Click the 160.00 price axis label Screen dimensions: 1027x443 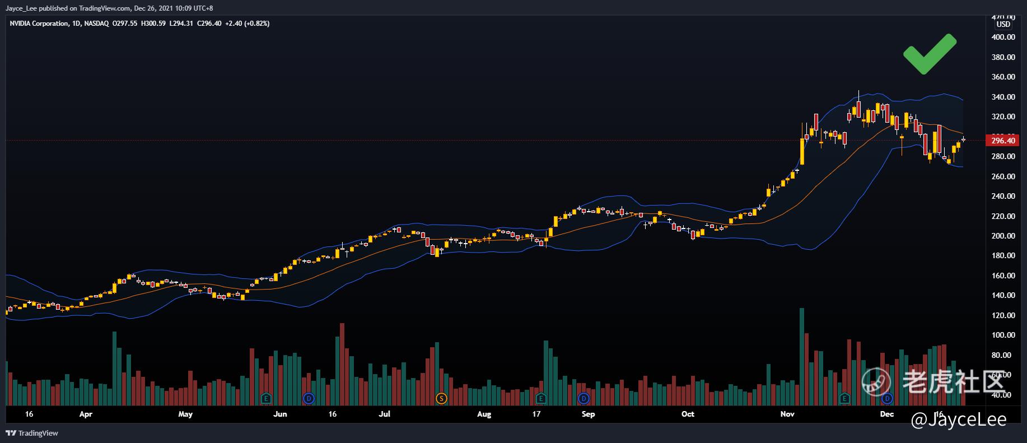[1003, 276]
